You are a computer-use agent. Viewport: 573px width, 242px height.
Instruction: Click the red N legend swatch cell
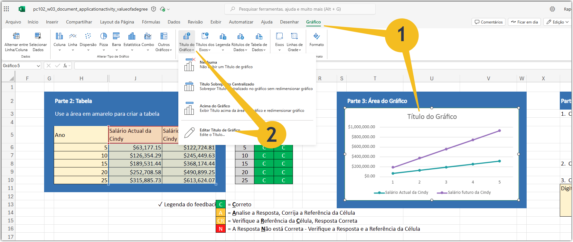[221, 229]
